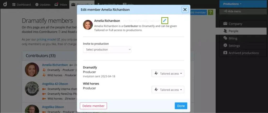
Task: Click access icon beside Wild horses - Producer
Action: pyautogui.click(x=44, y=75)
